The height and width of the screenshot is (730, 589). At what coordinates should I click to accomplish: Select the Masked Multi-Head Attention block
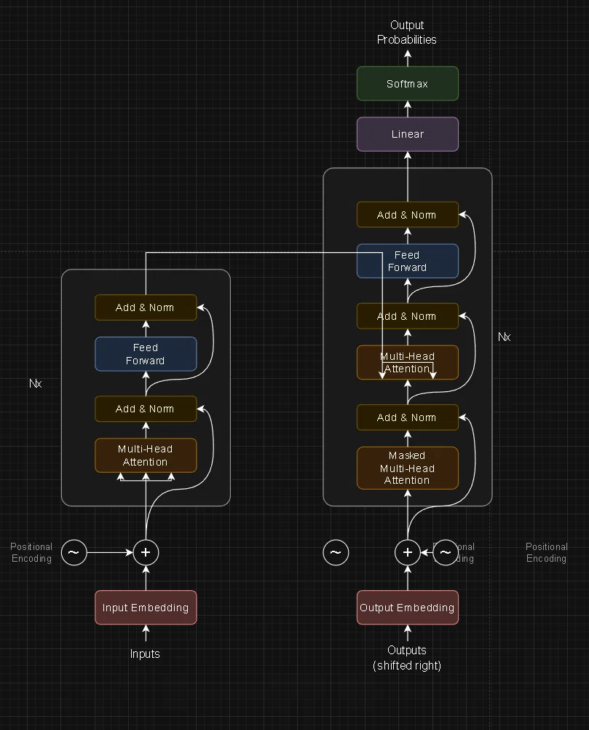[408, 468]
